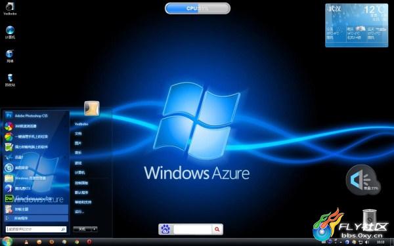Click 运行... (Run) in start menu

(79, 212)
